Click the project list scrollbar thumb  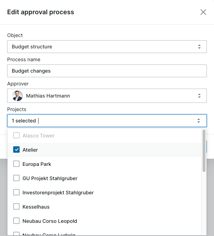[204, 151]
